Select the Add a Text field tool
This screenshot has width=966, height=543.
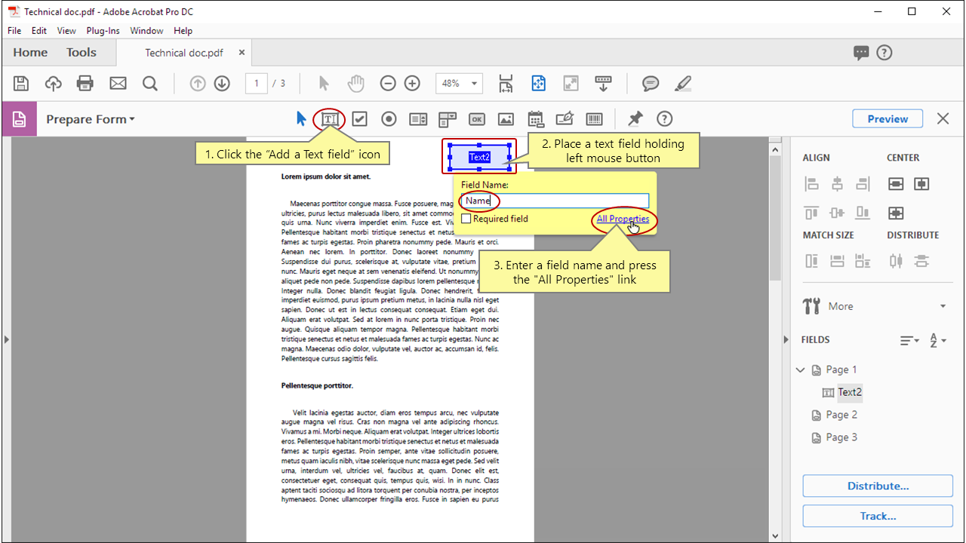pyautogui.click(x=329, y=118)
